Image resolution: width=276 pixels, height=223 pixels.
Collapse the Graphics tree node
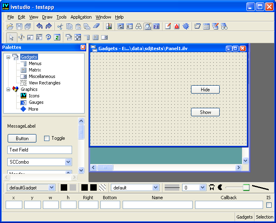coord(8,89)
